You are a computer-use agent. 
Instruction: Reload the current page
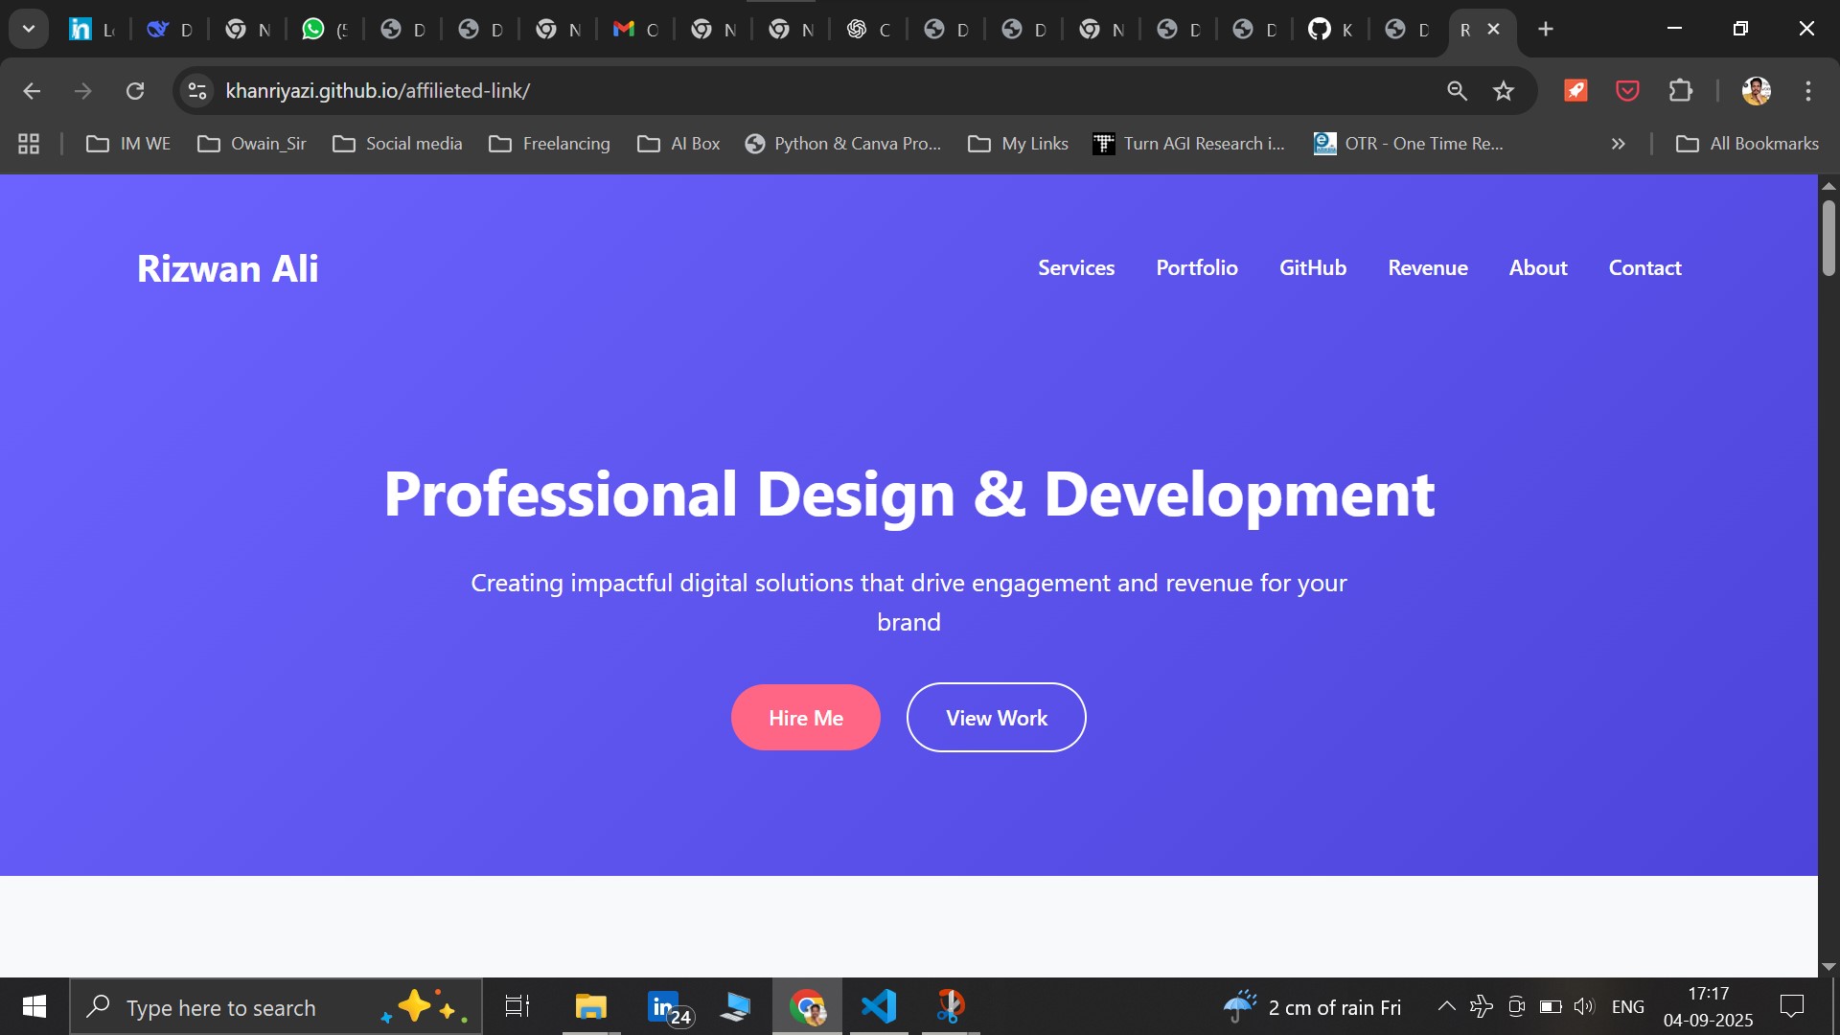click(135, 91)
